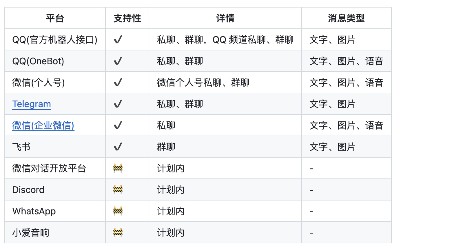Click the construction barrier icon beside WhatsApp
The height and width of the screenshot is (248, 474).
pos(118,211)
